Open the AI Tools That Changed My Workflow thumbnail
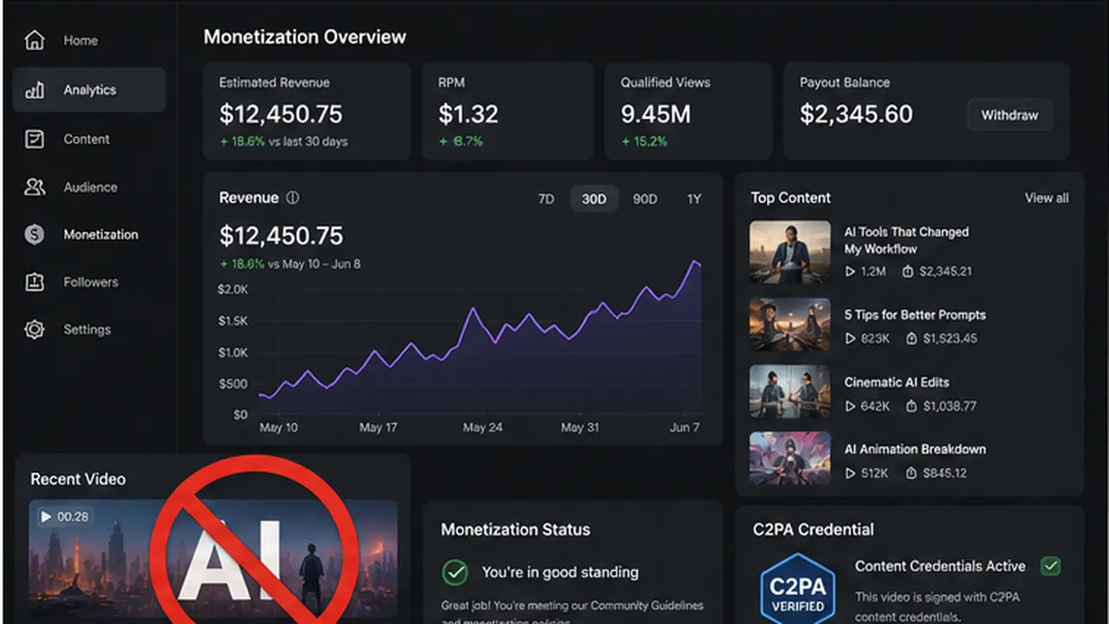Image resolution: width=1109 pixels, height=624 pixels. tap(789, 251)
